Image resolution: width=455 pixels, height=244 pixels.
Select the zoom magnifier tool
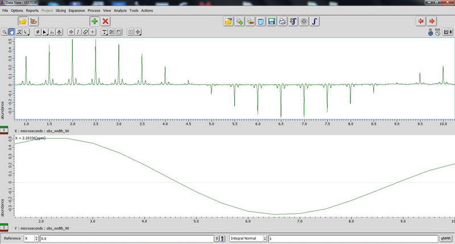click(4, 32)
